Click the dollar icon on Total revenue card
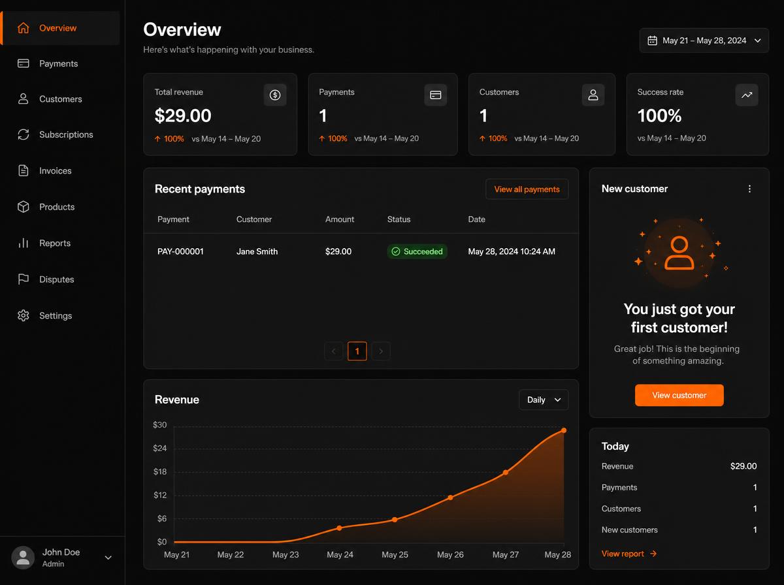The image size is (784, 585). 275,95
